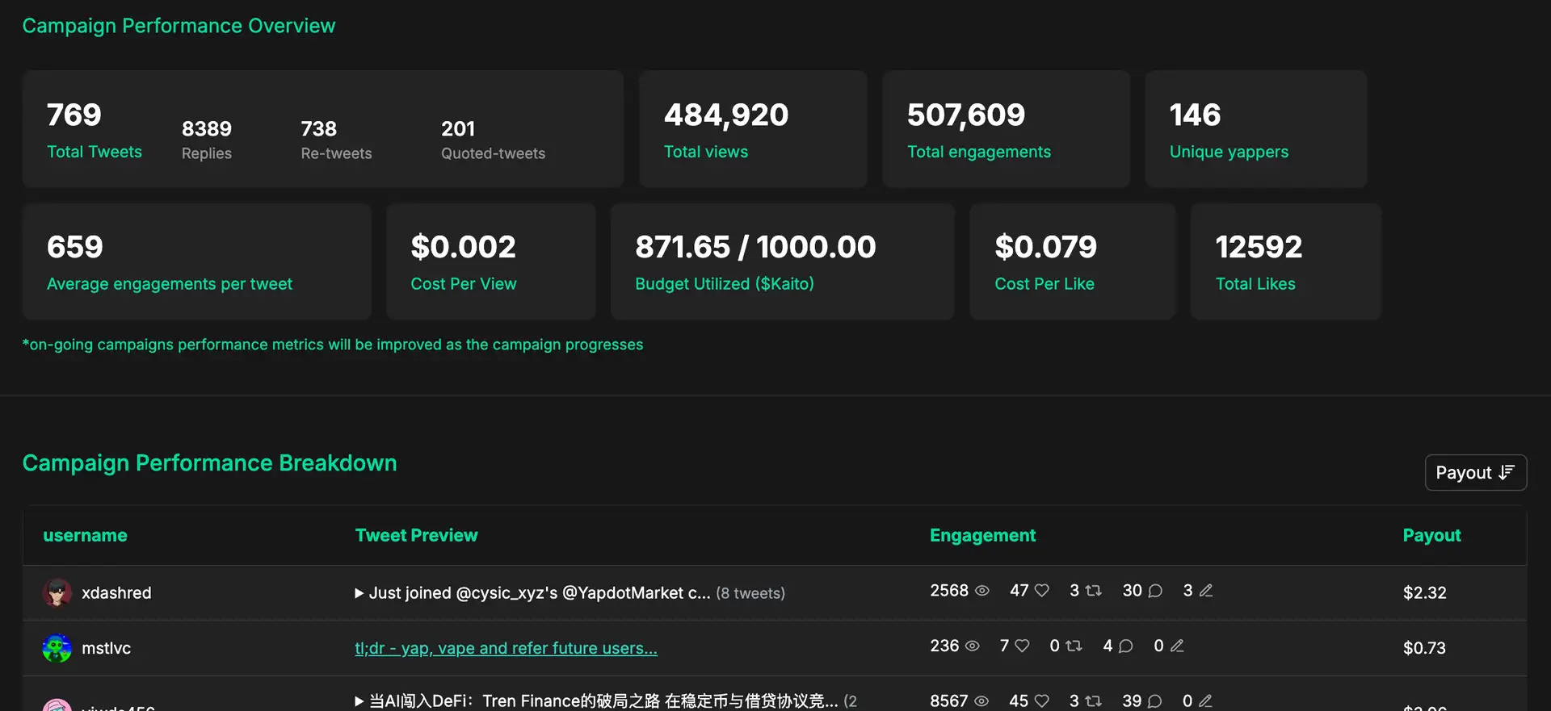1551x711 pixels.
Task: Click the username column header
Action: 85,535
